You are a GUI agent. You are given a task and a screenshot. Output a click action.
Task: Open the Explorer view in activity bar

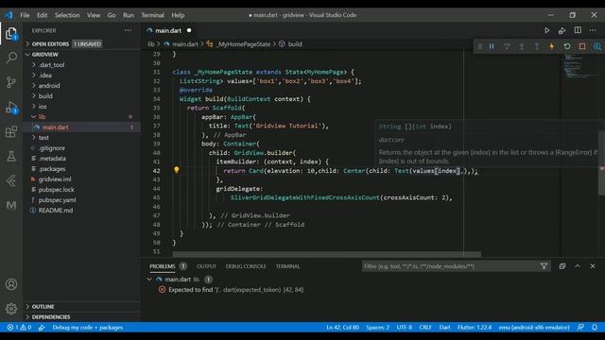coord(11,34)
